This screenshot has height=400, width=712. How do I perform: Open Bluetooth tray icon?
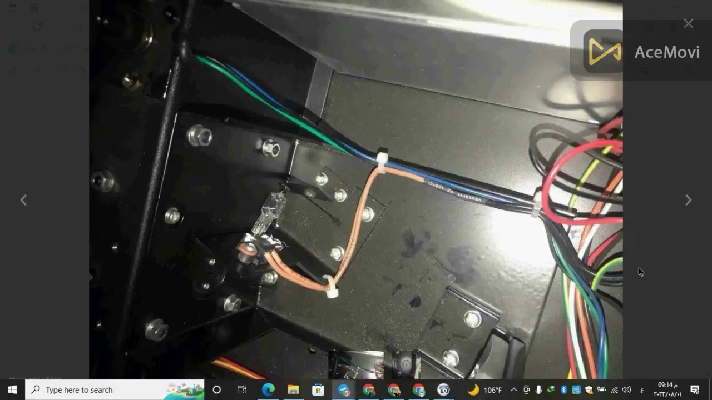click(x=563, y=390)
